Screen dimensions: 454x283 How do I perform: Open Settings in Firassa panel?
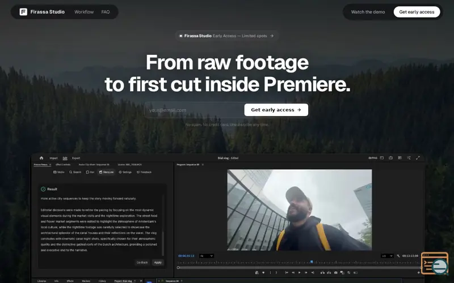point(125,172)
